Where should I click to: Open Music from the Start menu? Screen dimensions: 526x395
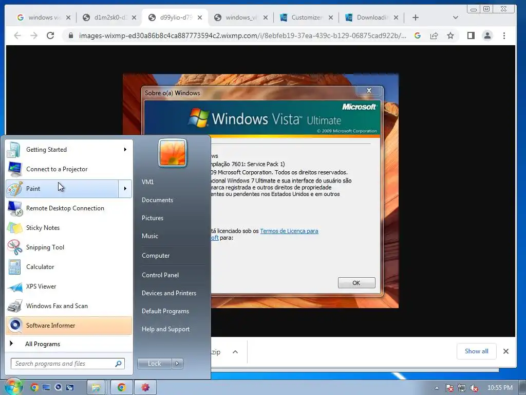tap(150, 236)
